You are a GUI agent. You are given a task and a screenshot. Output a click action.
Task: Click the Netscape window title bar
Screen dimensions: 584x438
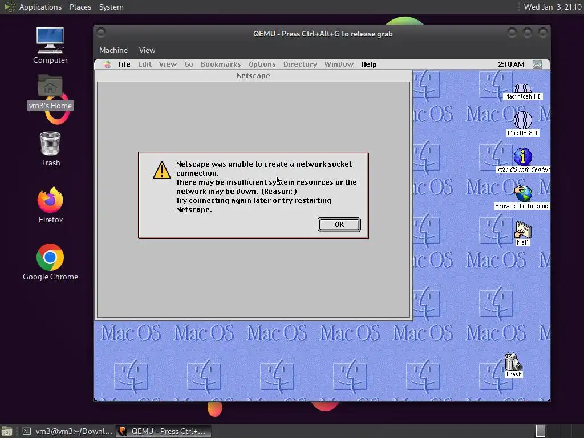tap(253, 76)
